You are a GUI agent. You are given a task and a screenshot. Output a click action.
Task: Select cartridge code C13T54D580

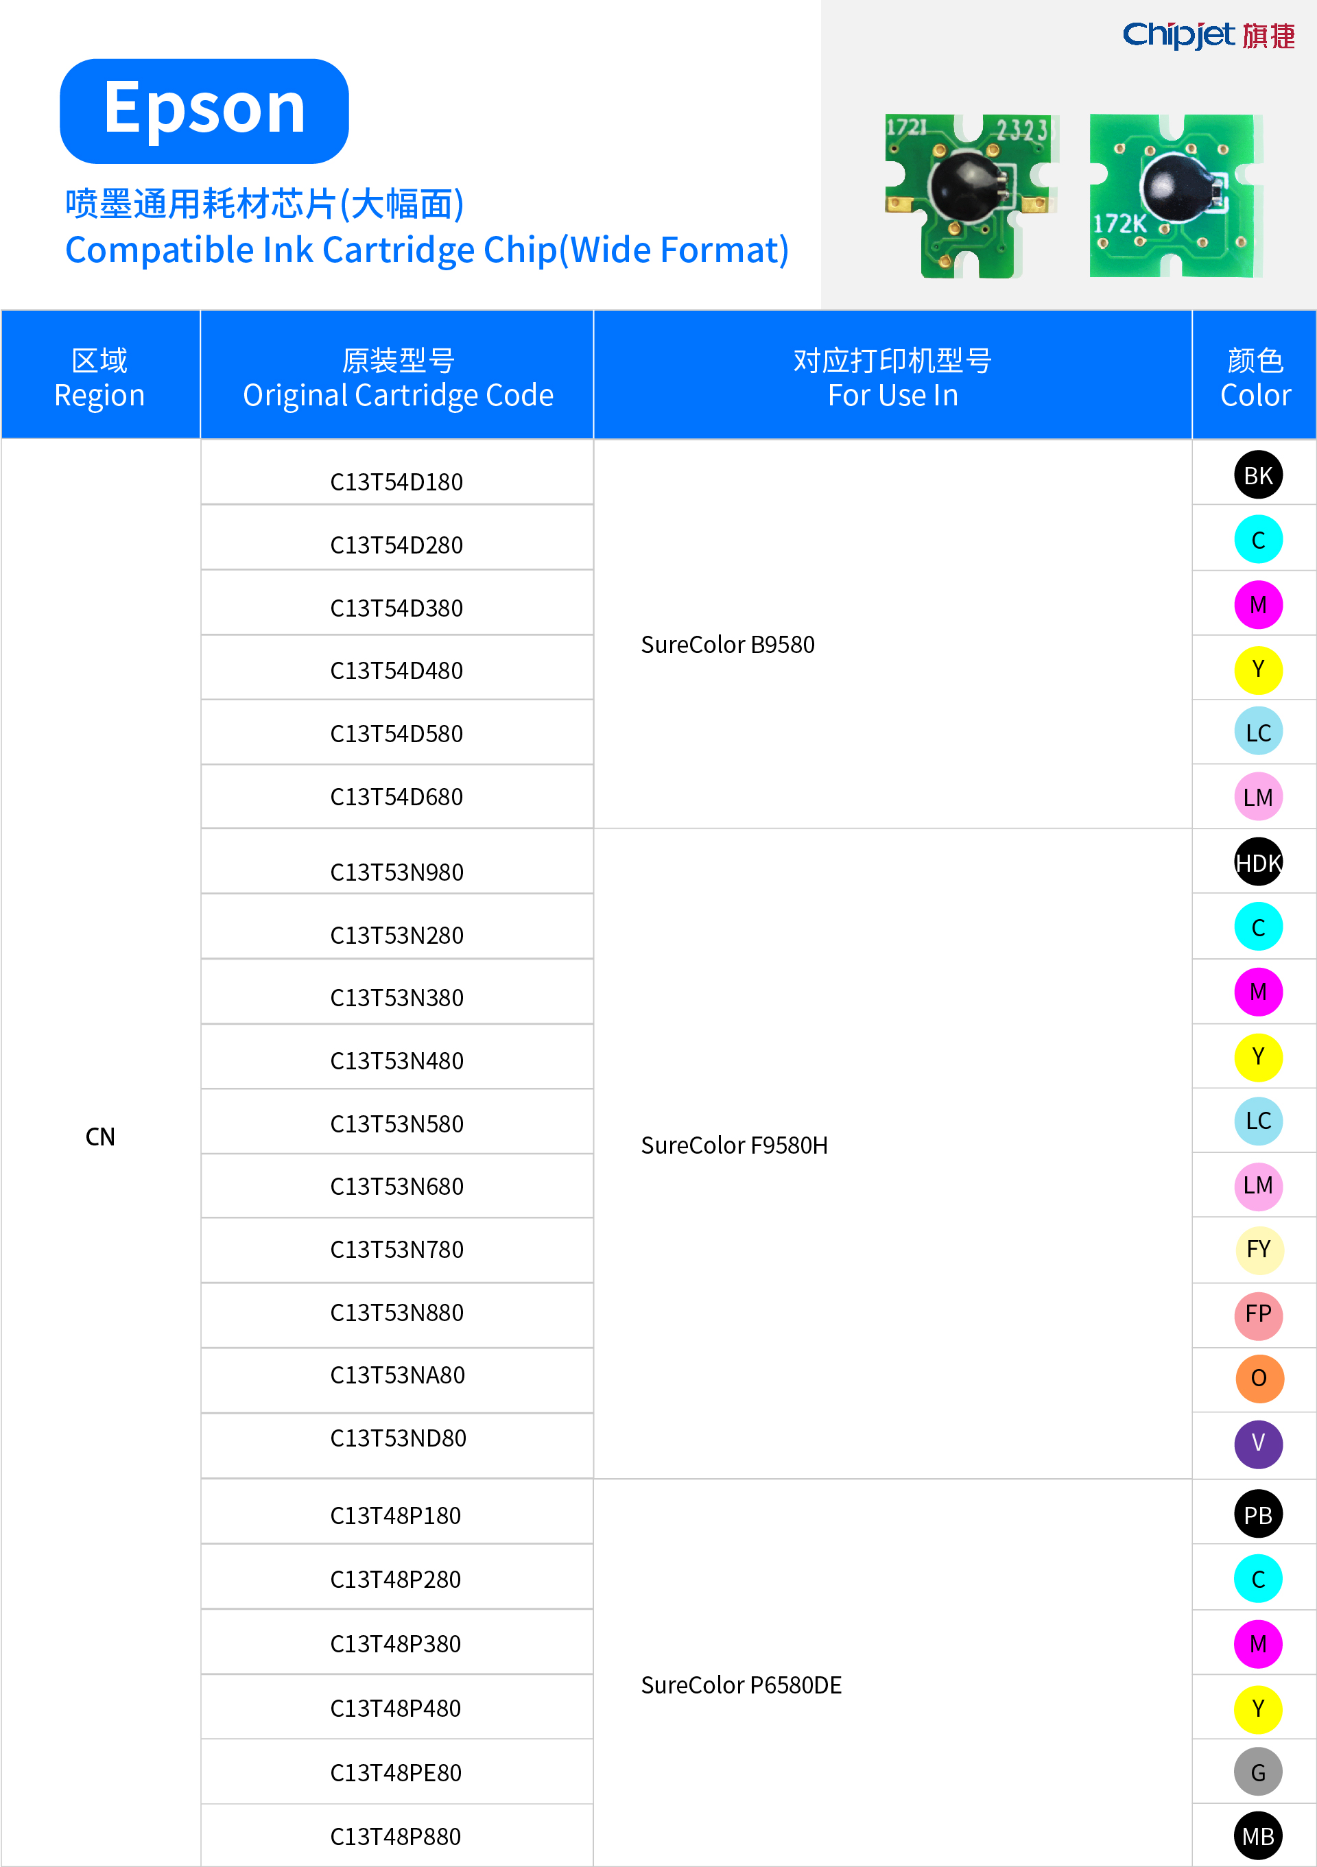[396, 733]
